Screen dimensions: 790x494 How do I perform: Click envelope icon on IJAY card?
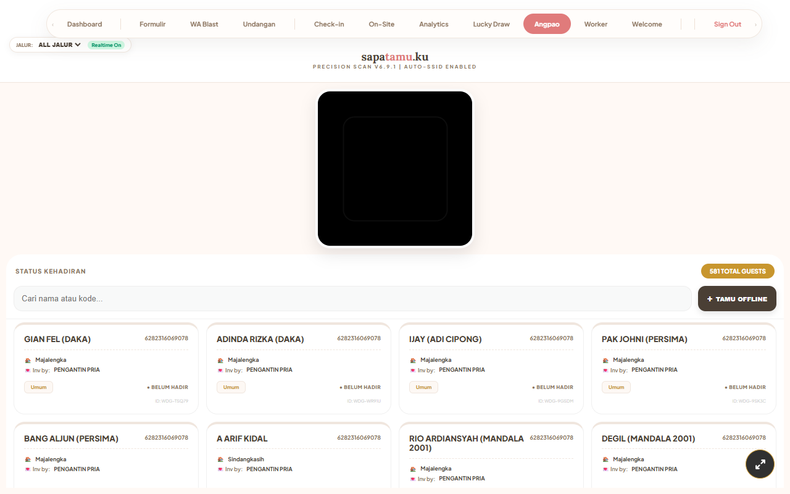[413, 371]
